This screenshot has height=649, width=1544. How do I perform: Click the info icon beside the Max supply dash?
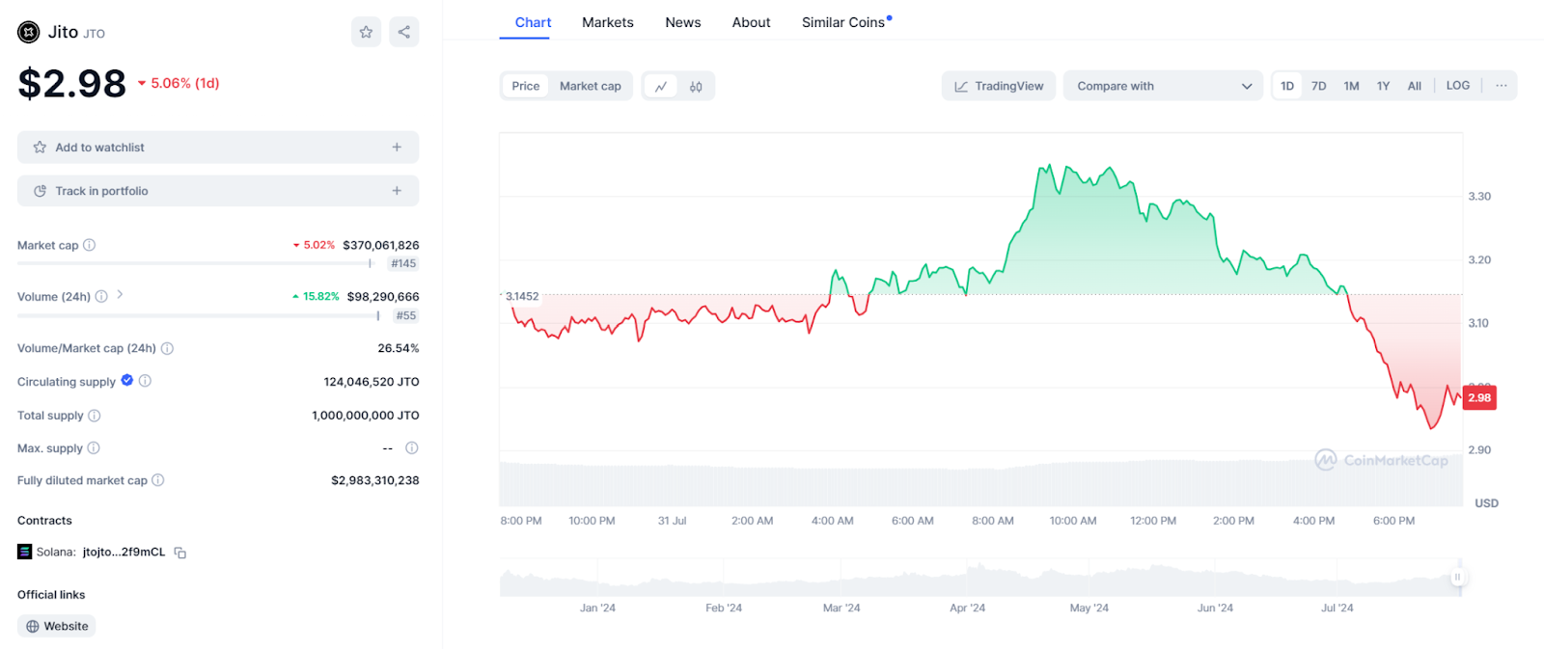click(x=412, y=447)
